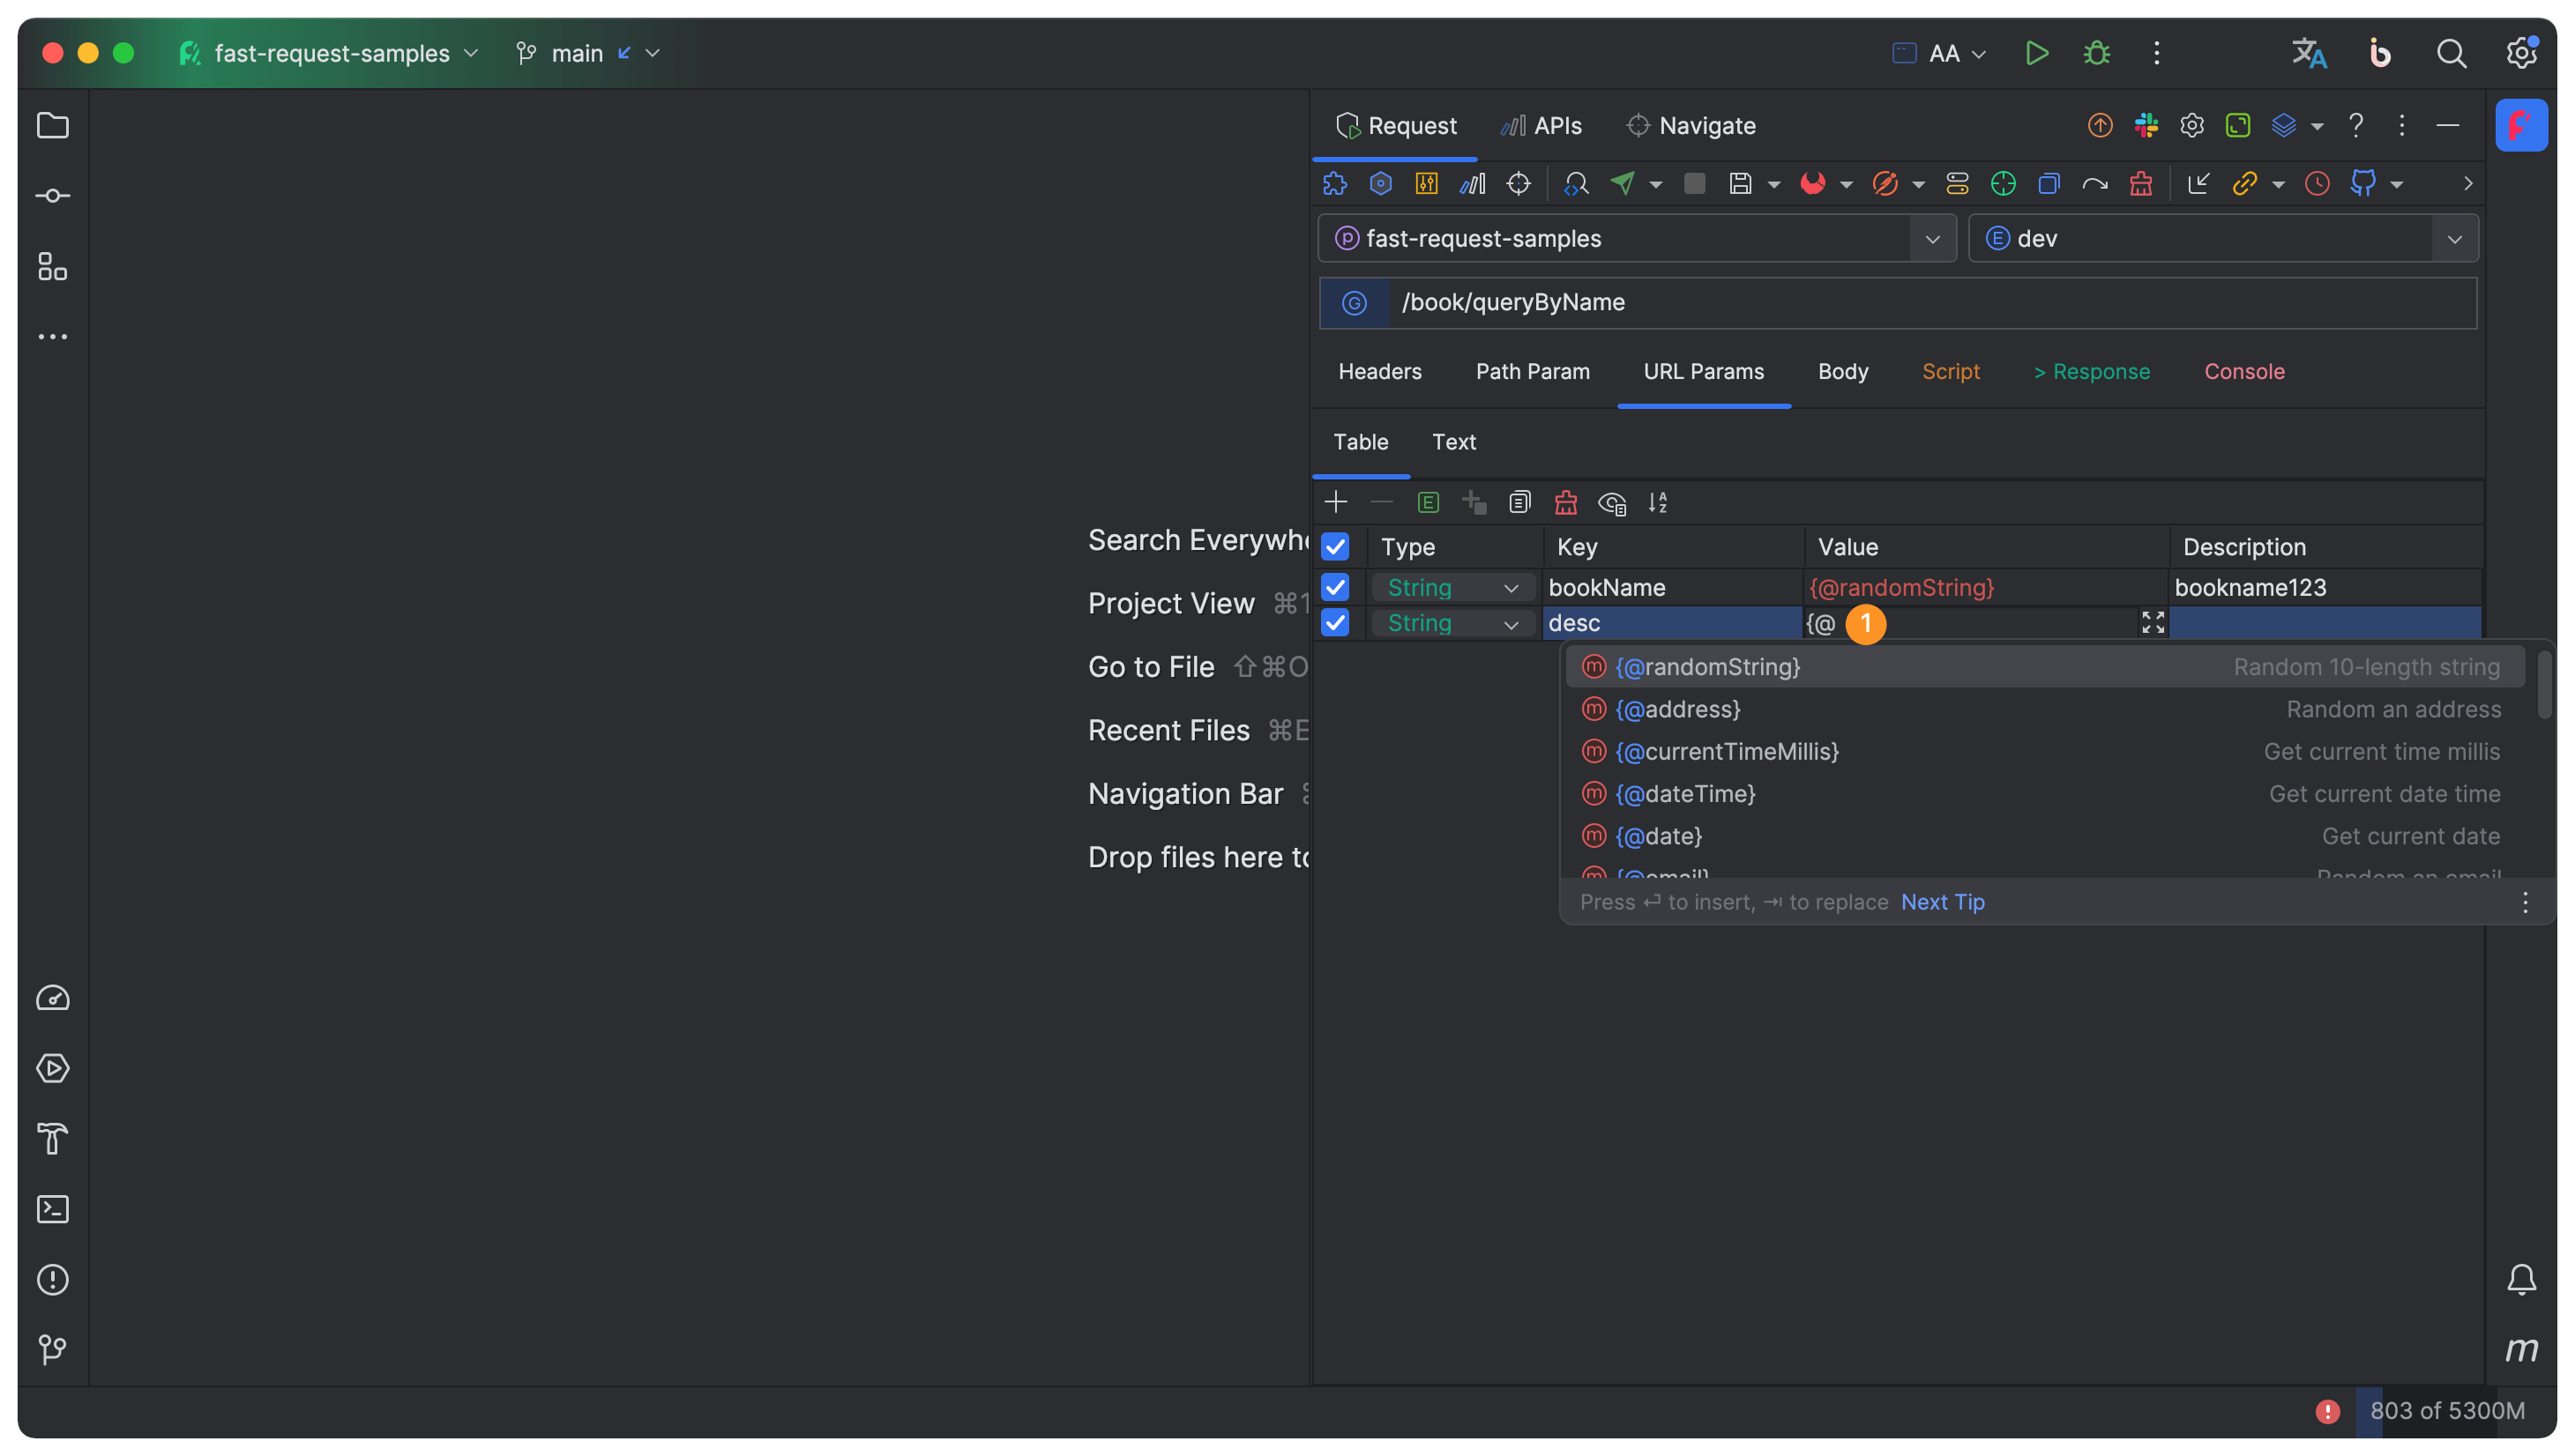The height and width of the screenshot is (1456, 2575).
Task: Open the Terminal tool window
Action: (x=52, y=1209)
